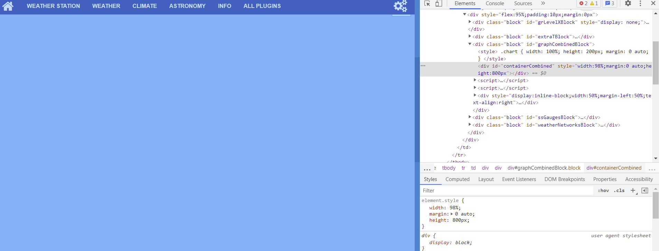The width and height of the screenshot is (659, 251).
Task: Show more DevTools tabs with the chevron
Action: 543,3
